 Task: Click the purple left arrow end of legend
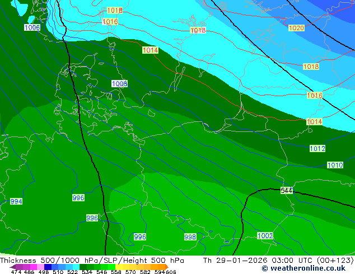pyautogui.click(x=12, y=267)
